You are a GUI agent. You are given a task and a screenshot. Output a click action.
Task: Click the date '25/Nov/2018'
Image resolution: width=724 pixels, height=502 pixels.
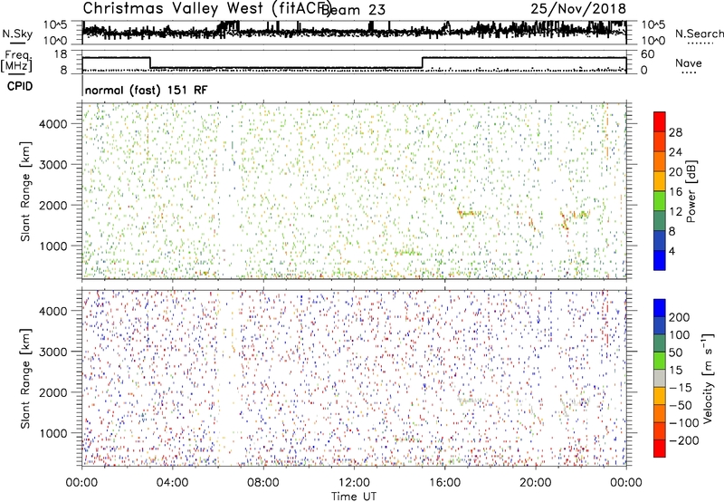578,8
